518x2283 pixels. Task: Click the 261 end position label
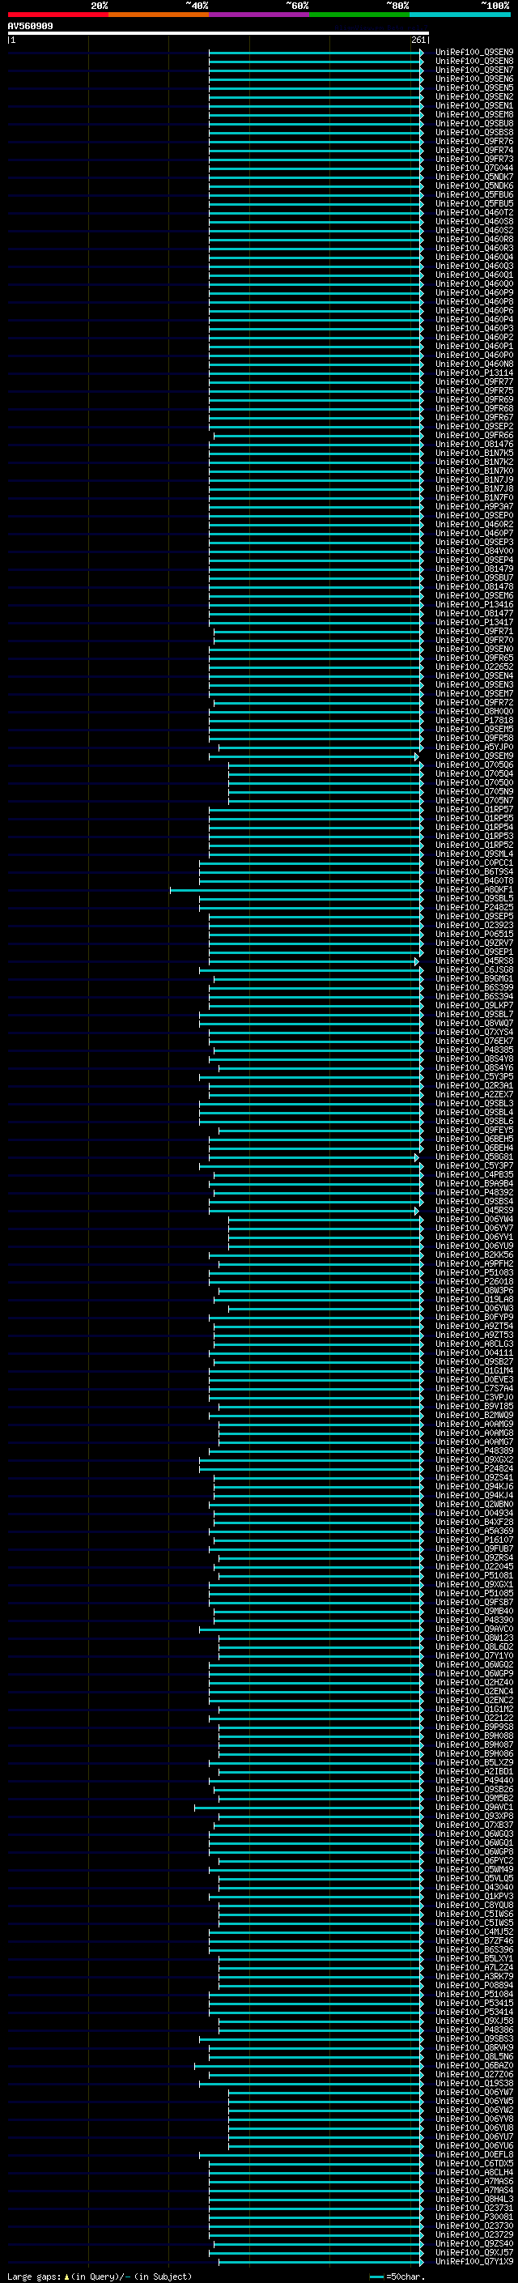[x=418, y=40]
